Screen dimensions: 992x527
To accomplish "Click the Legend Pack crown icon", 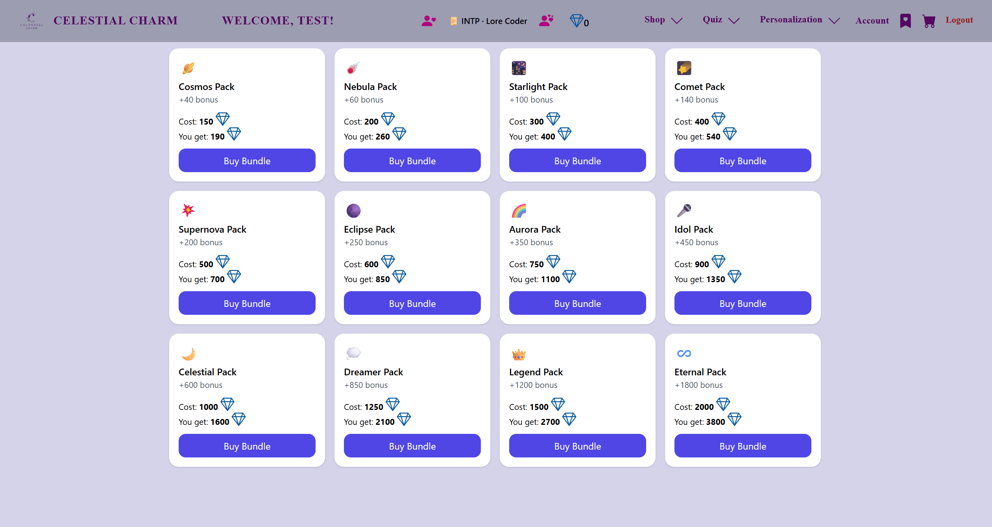I will (x=519, y=354).
